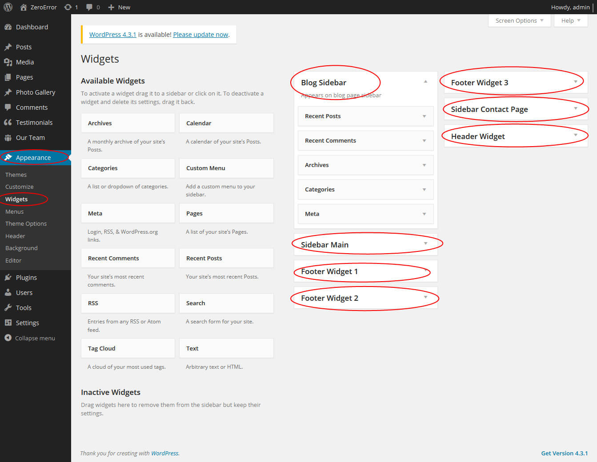Select the Pages available widget
The width and height of the screenshot is (597, 462).
pos(226,213)
